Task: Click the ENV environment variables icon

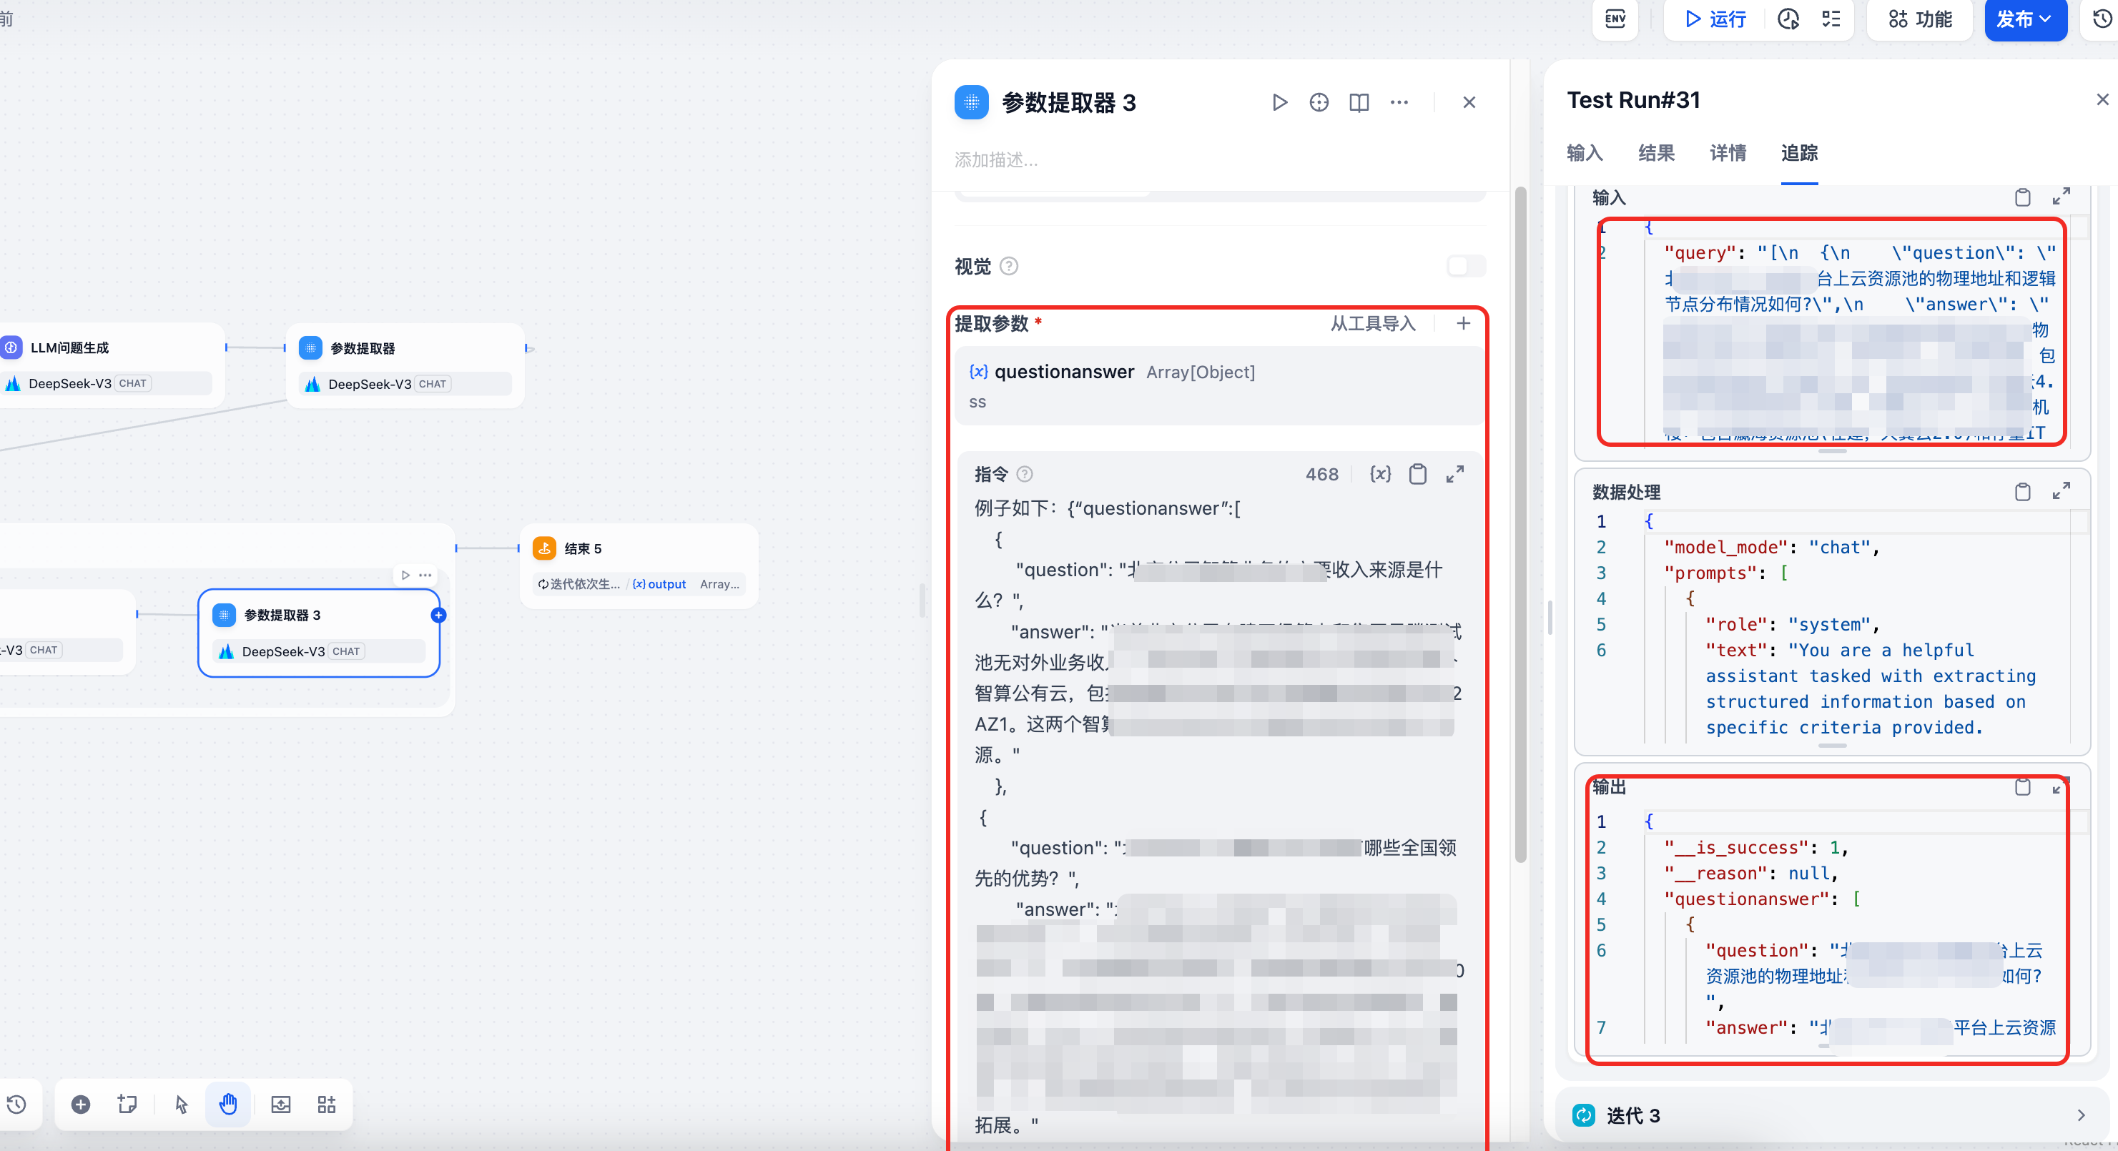Action: (x=1615, y=19)
